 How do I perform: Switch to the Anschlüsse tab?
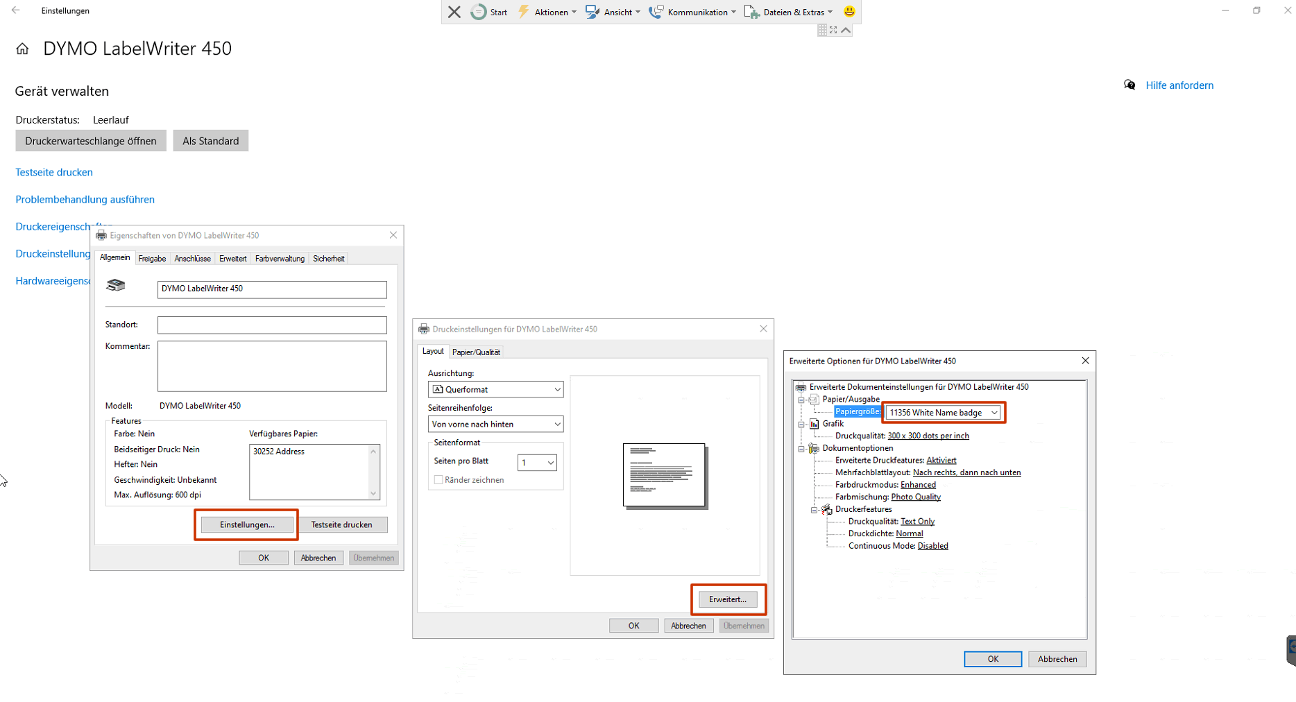[x=192, y=259]
